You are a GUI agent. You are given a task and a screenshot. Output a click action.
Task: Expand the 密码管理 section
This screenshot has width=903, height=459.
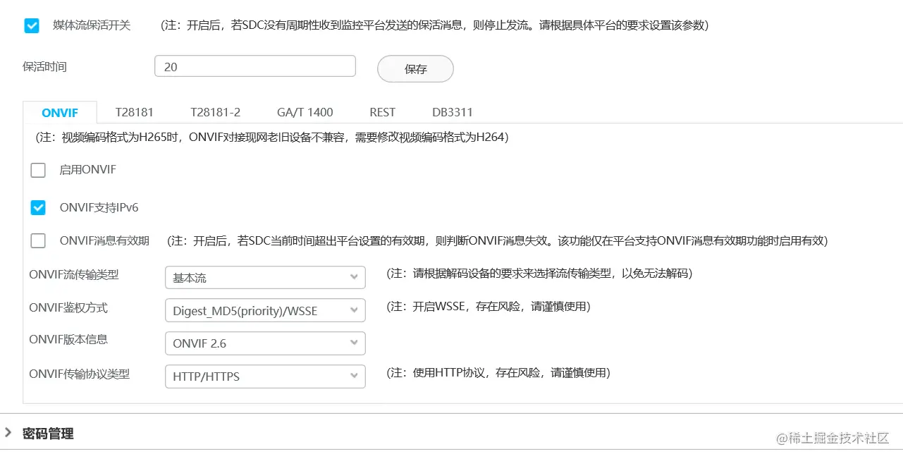pos(8,433)
